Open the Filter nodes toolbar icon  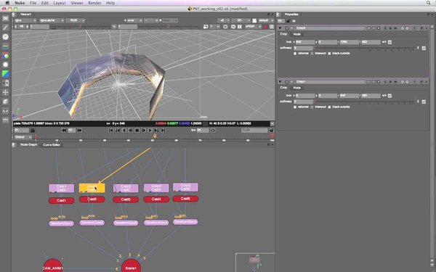pos(5,65)
